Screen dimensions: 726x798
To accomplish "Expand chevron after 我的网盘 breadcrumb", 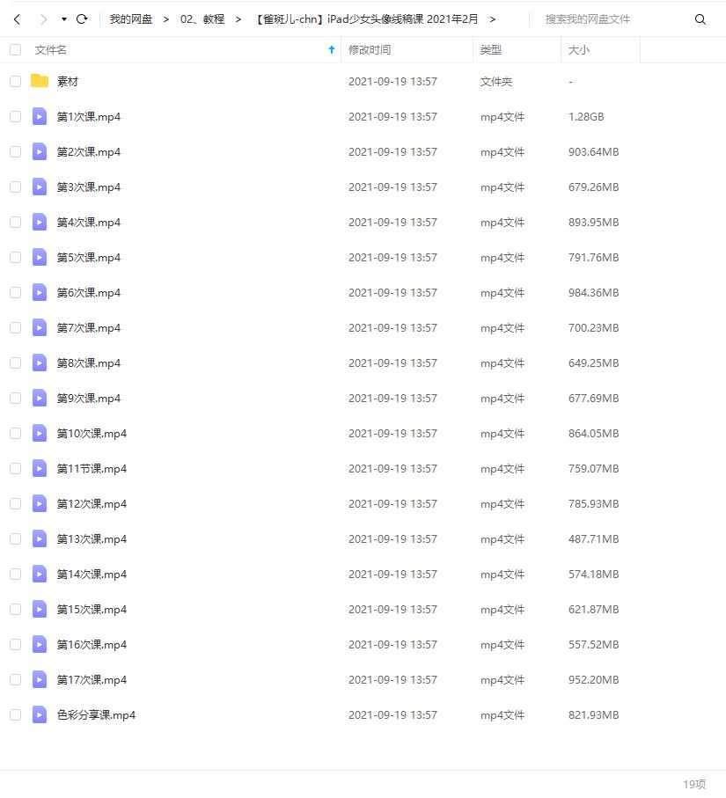I will [166, 19].
